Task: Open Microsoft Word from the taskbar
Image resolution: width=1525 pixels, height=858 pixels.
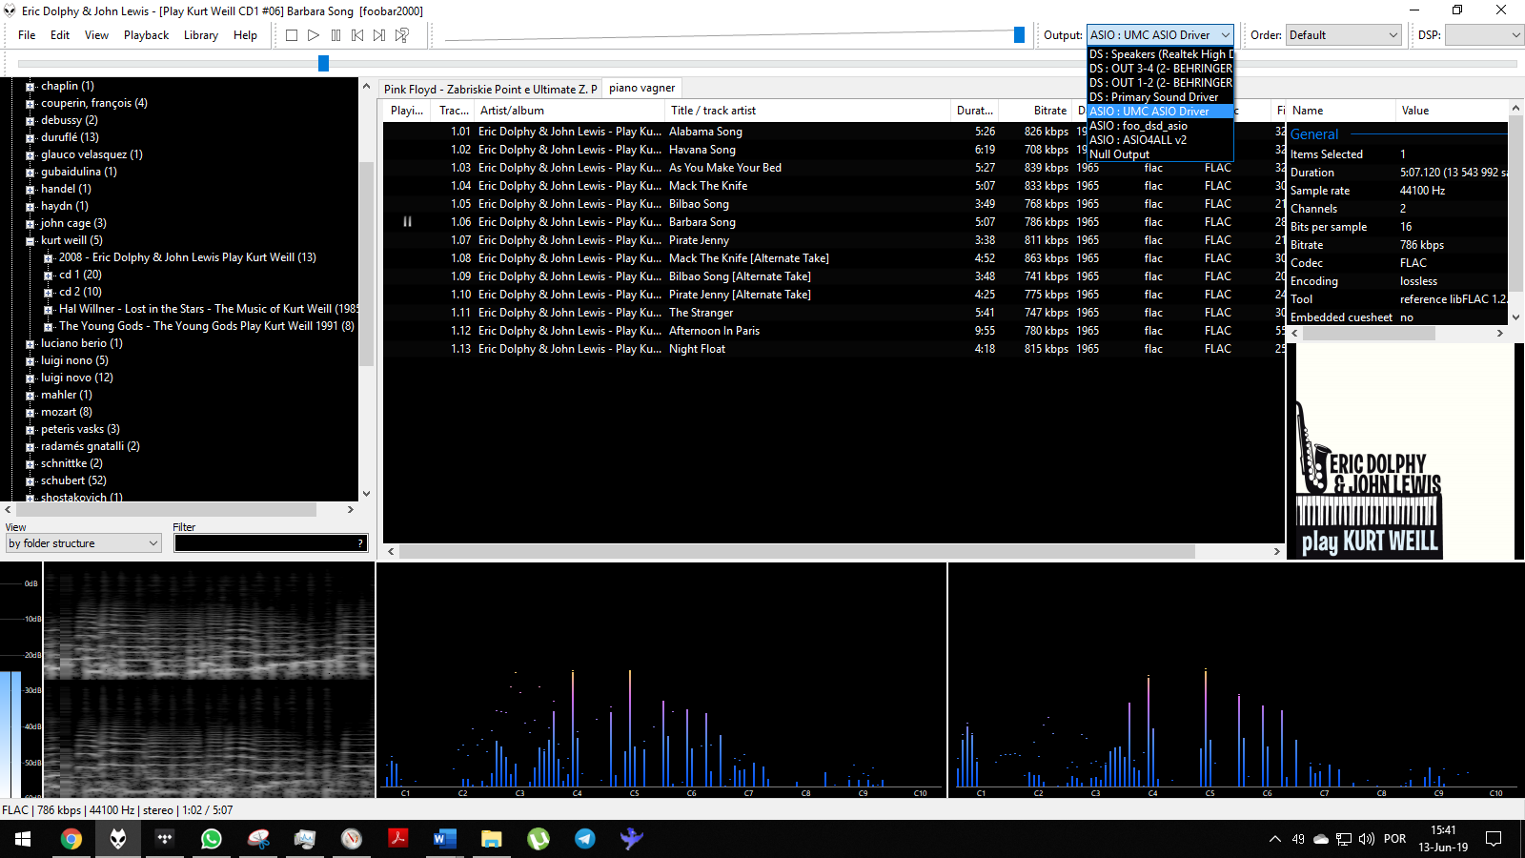Action: (x=445, y=839)
